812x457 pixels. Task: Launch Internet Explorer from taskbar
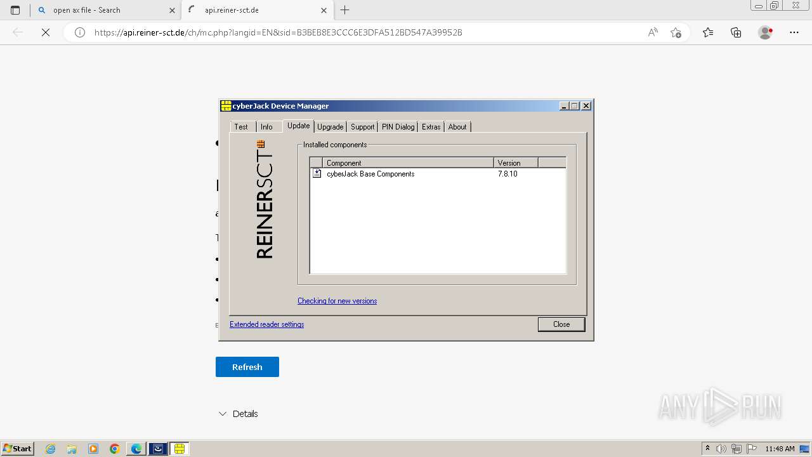pyautogui.click(x=50, y=449)
